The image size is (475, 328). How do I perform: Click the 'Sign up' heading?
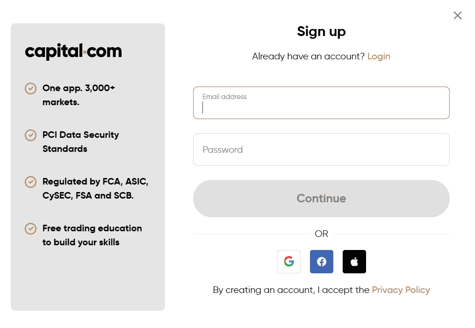321,31
